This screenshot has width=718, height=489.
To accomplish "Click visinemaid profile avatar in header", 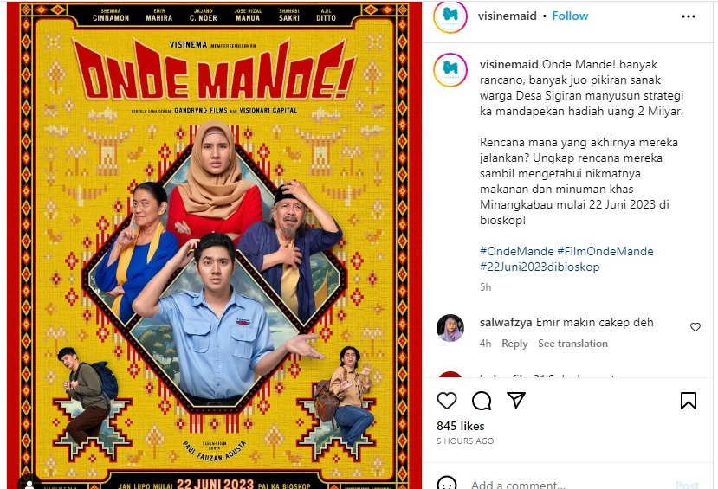I will pyautogui.click(x=450, y=16).
